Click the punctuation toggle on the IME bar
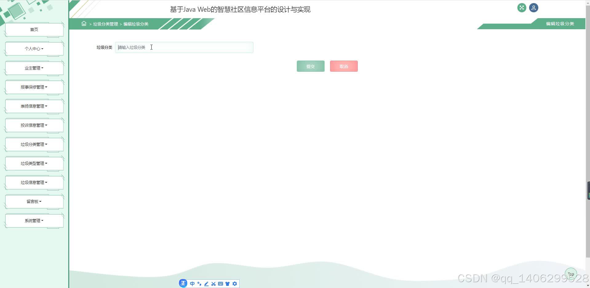This screenshot has height=288, width=590. 199,283
